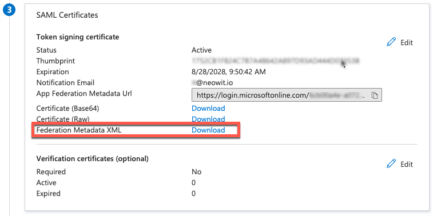
Task: Download the Certificate (Raw) file
Action: coord(208,119)
